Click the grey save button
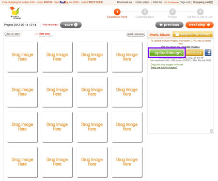The image size is (218, 181). click(71, 25)
